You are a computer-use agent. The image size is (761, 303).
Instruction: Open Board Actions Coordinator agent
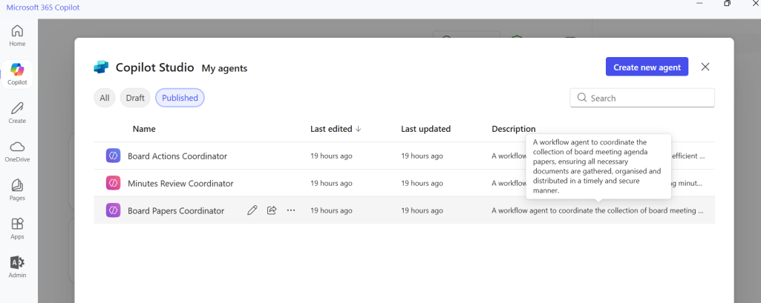coord(177,156)
